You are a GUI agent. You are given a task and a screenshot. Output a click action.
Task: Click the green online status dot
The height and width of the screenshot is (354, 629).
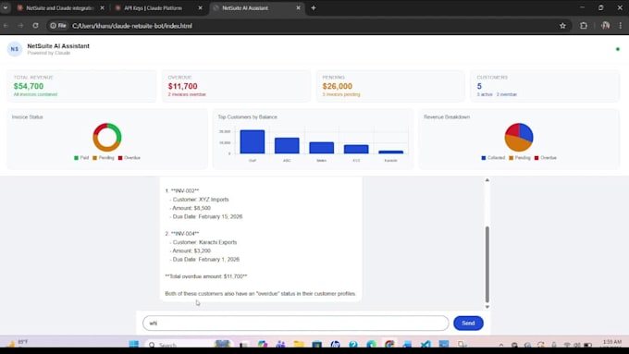[617, 49]
